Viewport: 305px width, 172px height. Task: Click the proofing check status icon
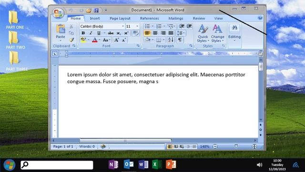pyautogui.click(x=103, y=147)
